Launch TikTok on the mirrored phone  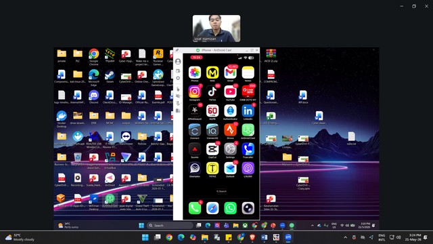coord(212,91)
